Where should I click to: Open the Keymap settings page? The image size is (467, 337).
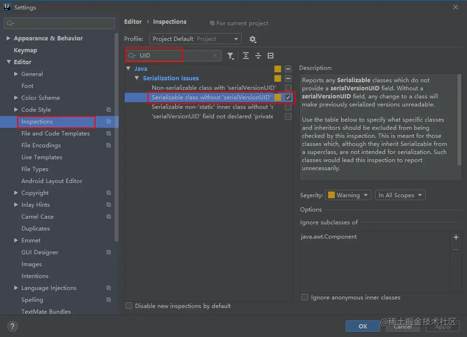point(25,50)
